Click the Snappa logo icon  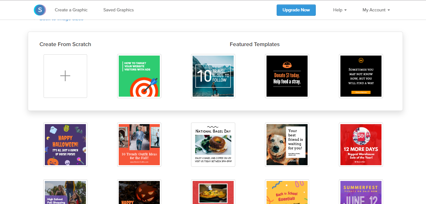[x=40, y=10]
